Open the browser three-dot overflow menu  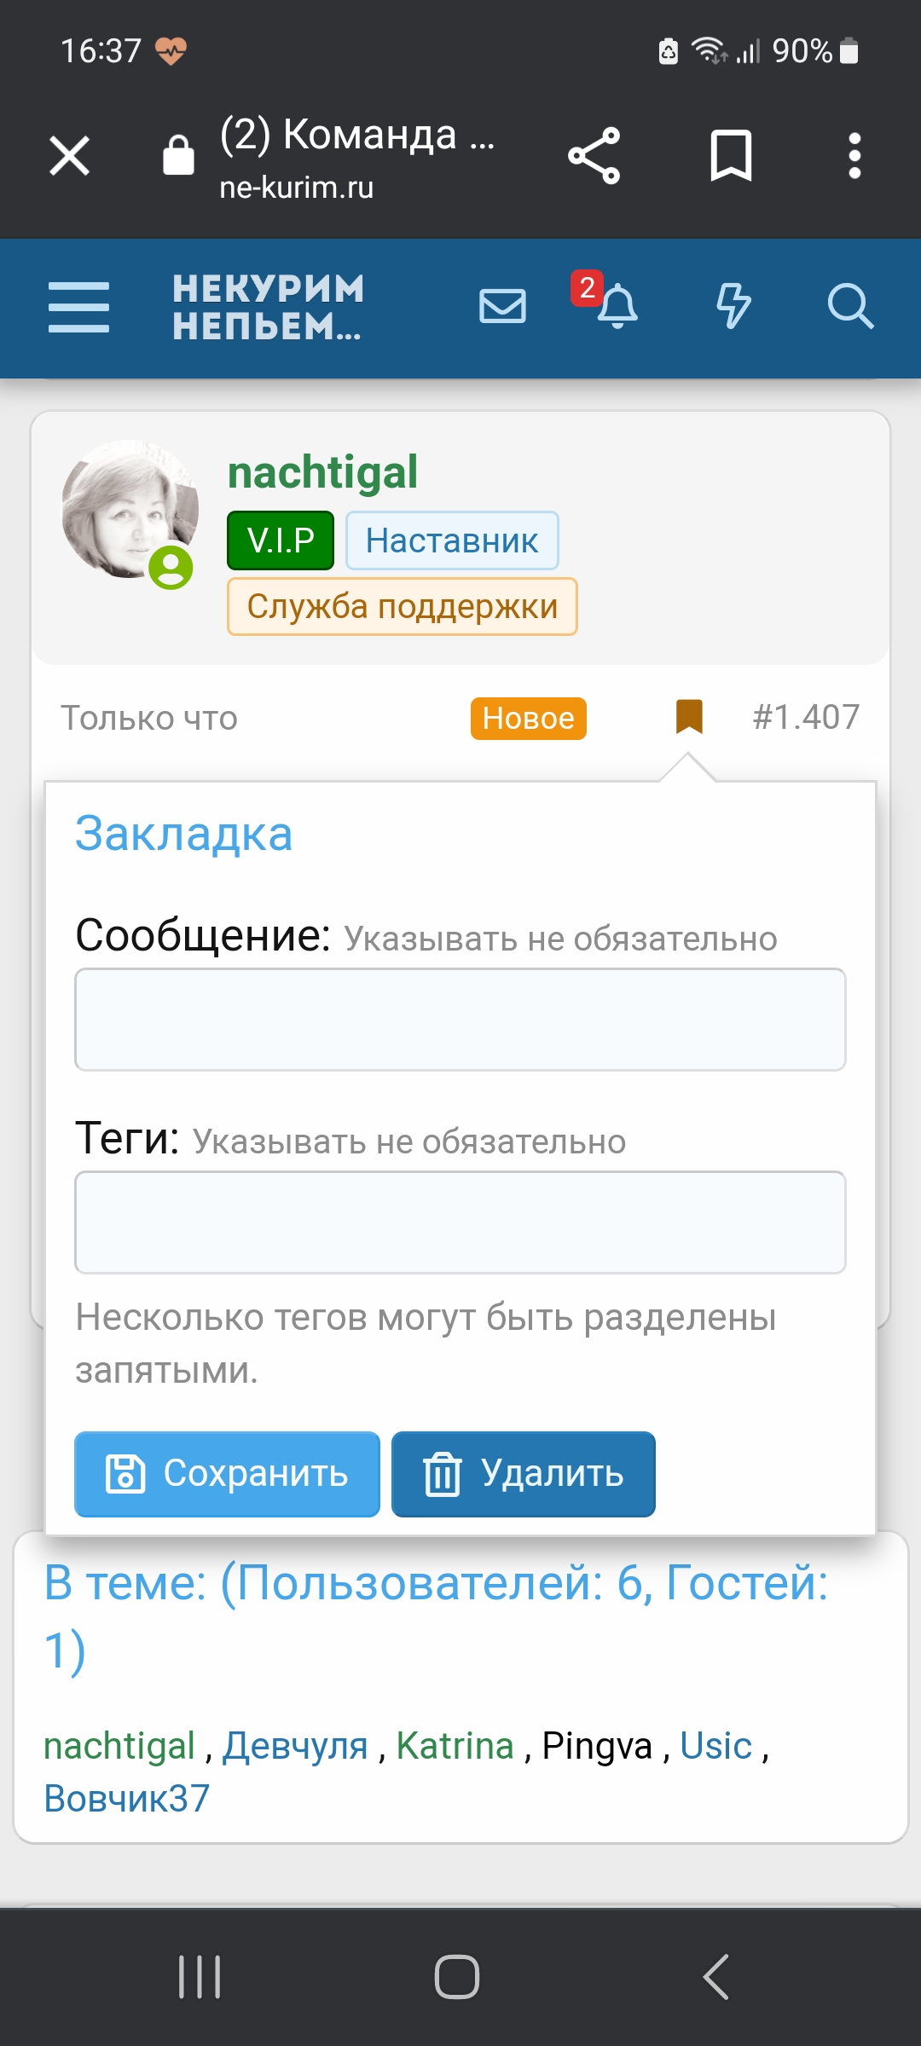(x=854, y=156)
